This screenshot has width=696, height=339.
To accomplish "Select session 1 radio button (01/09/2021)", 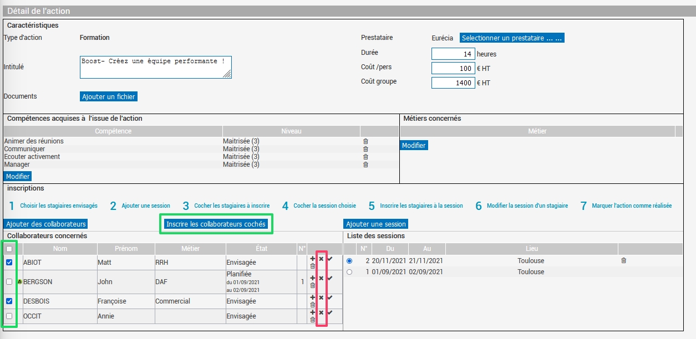I will point(349,272).
